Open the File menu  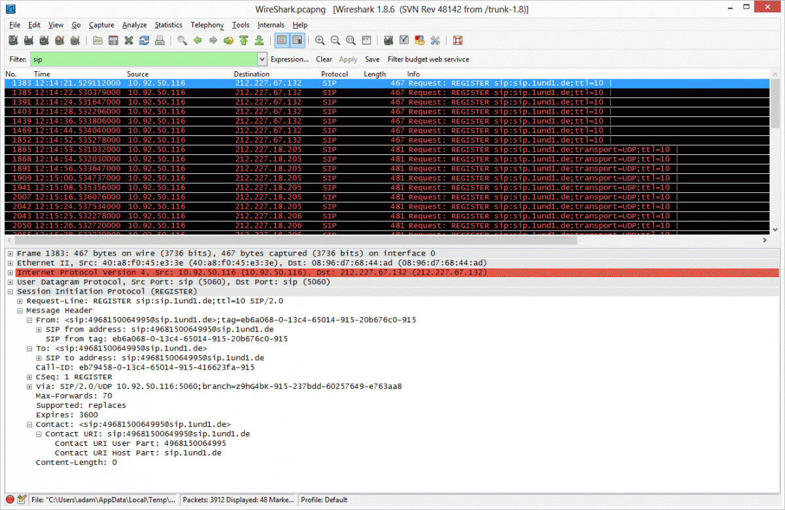click(14, 25)
